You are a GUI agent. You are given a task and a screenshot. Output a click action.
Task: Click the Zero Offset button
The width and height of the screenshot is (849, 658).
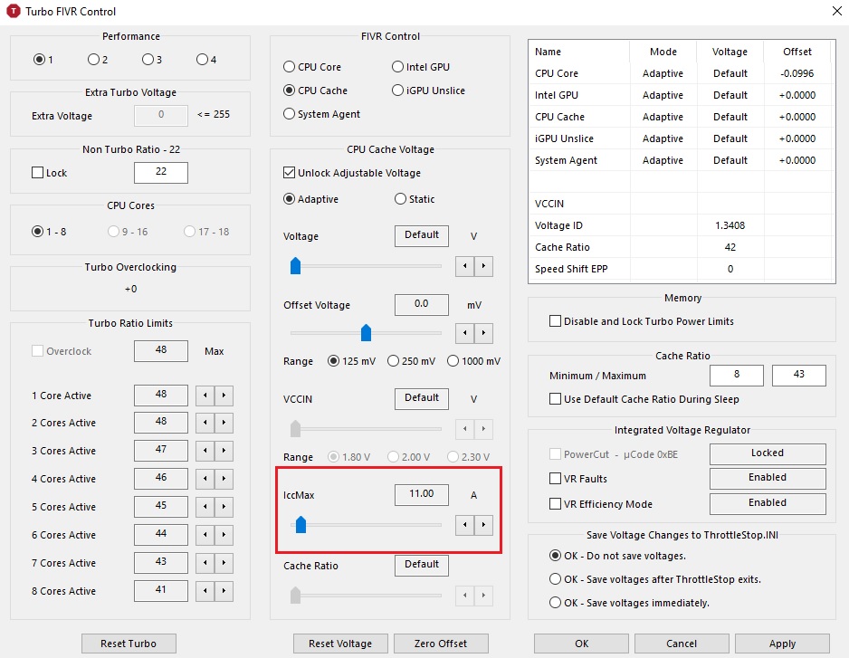tap(441, 644)
